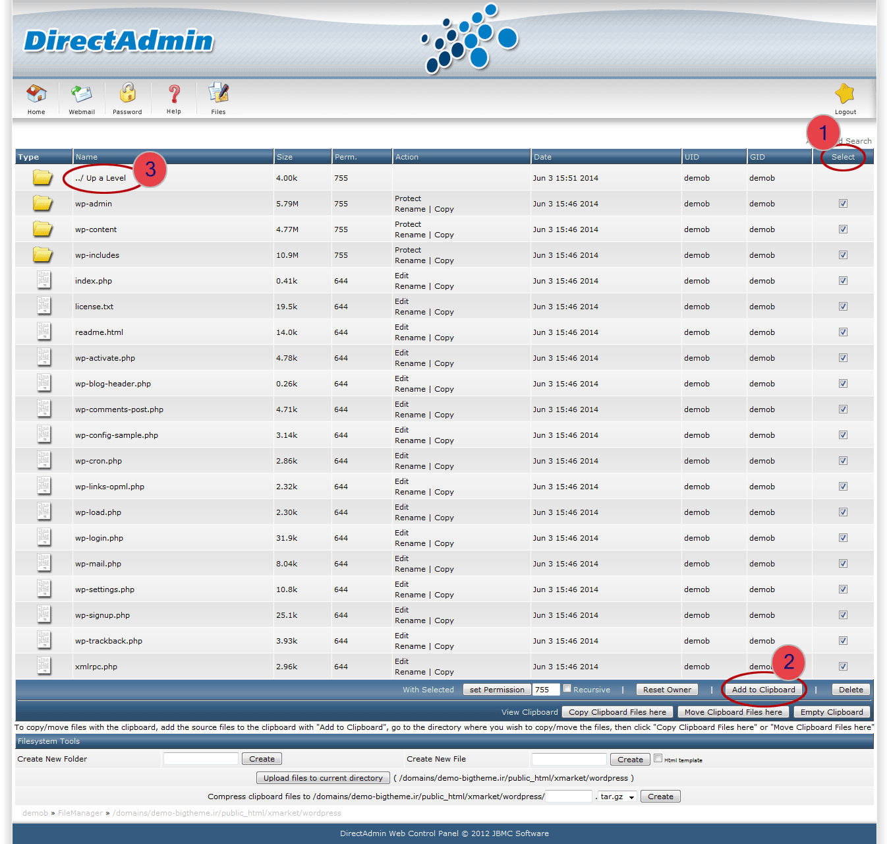Click Edit link for wp-login.php
Screen dimensions: 889x844
(x=401, y=533)
